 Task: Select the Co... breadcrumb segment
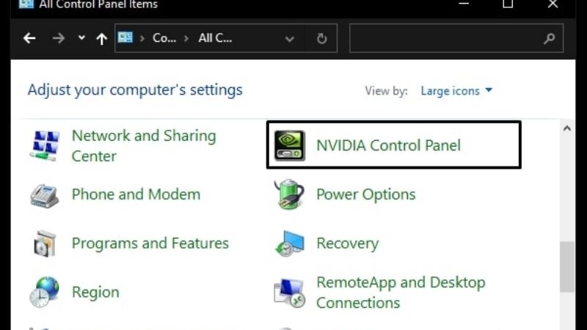[164, 38]
